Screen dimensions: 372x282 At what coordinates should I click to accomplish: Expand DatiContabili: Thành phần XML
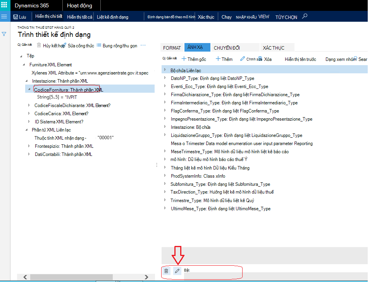pyautogui.click(x=29, y=154)
